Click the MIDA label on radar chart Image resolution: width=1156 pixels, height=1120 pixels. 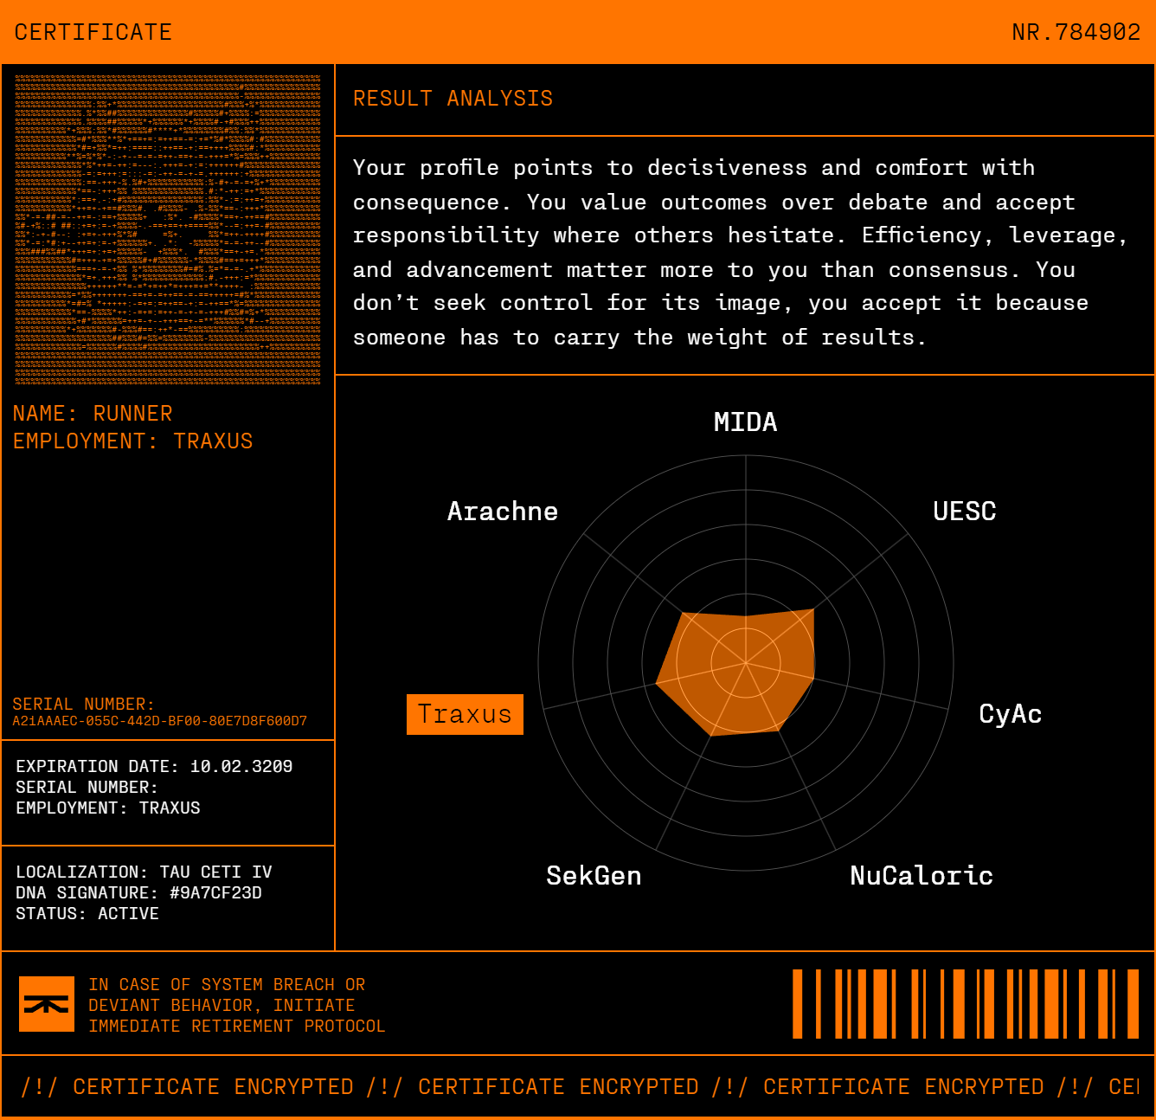point(745,422)
